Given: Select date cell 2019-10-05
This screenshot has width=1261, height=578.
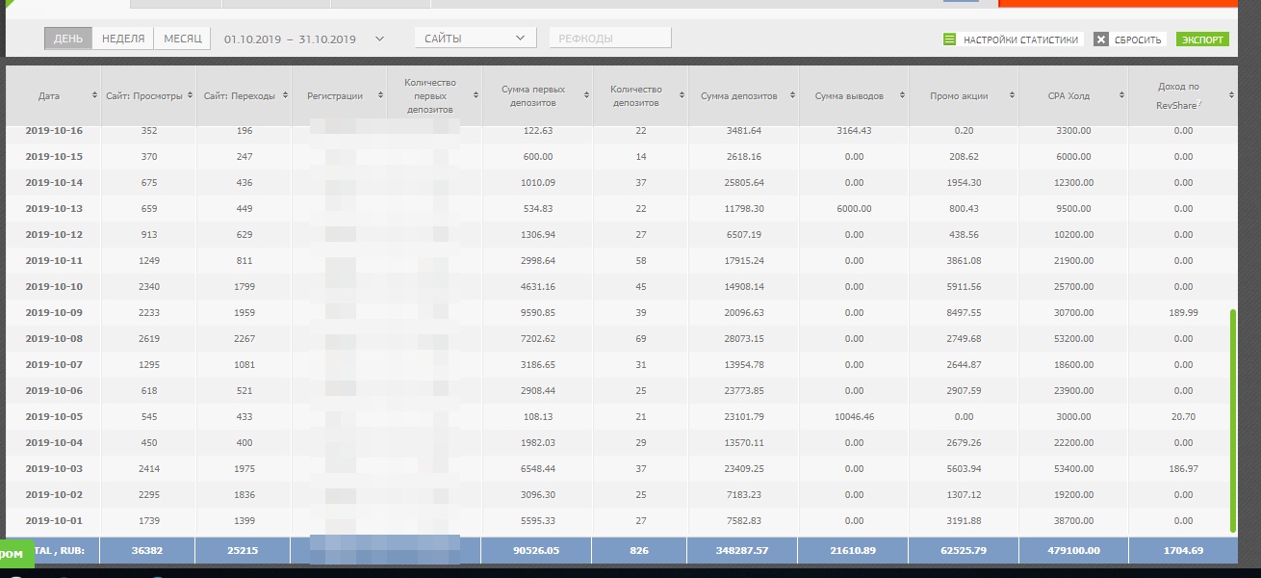Looking at the screenshot, I should 54,416.
